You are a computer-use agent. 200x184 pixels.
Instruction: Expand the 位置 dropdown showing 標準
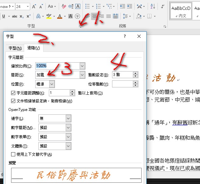tap(52, 84)
